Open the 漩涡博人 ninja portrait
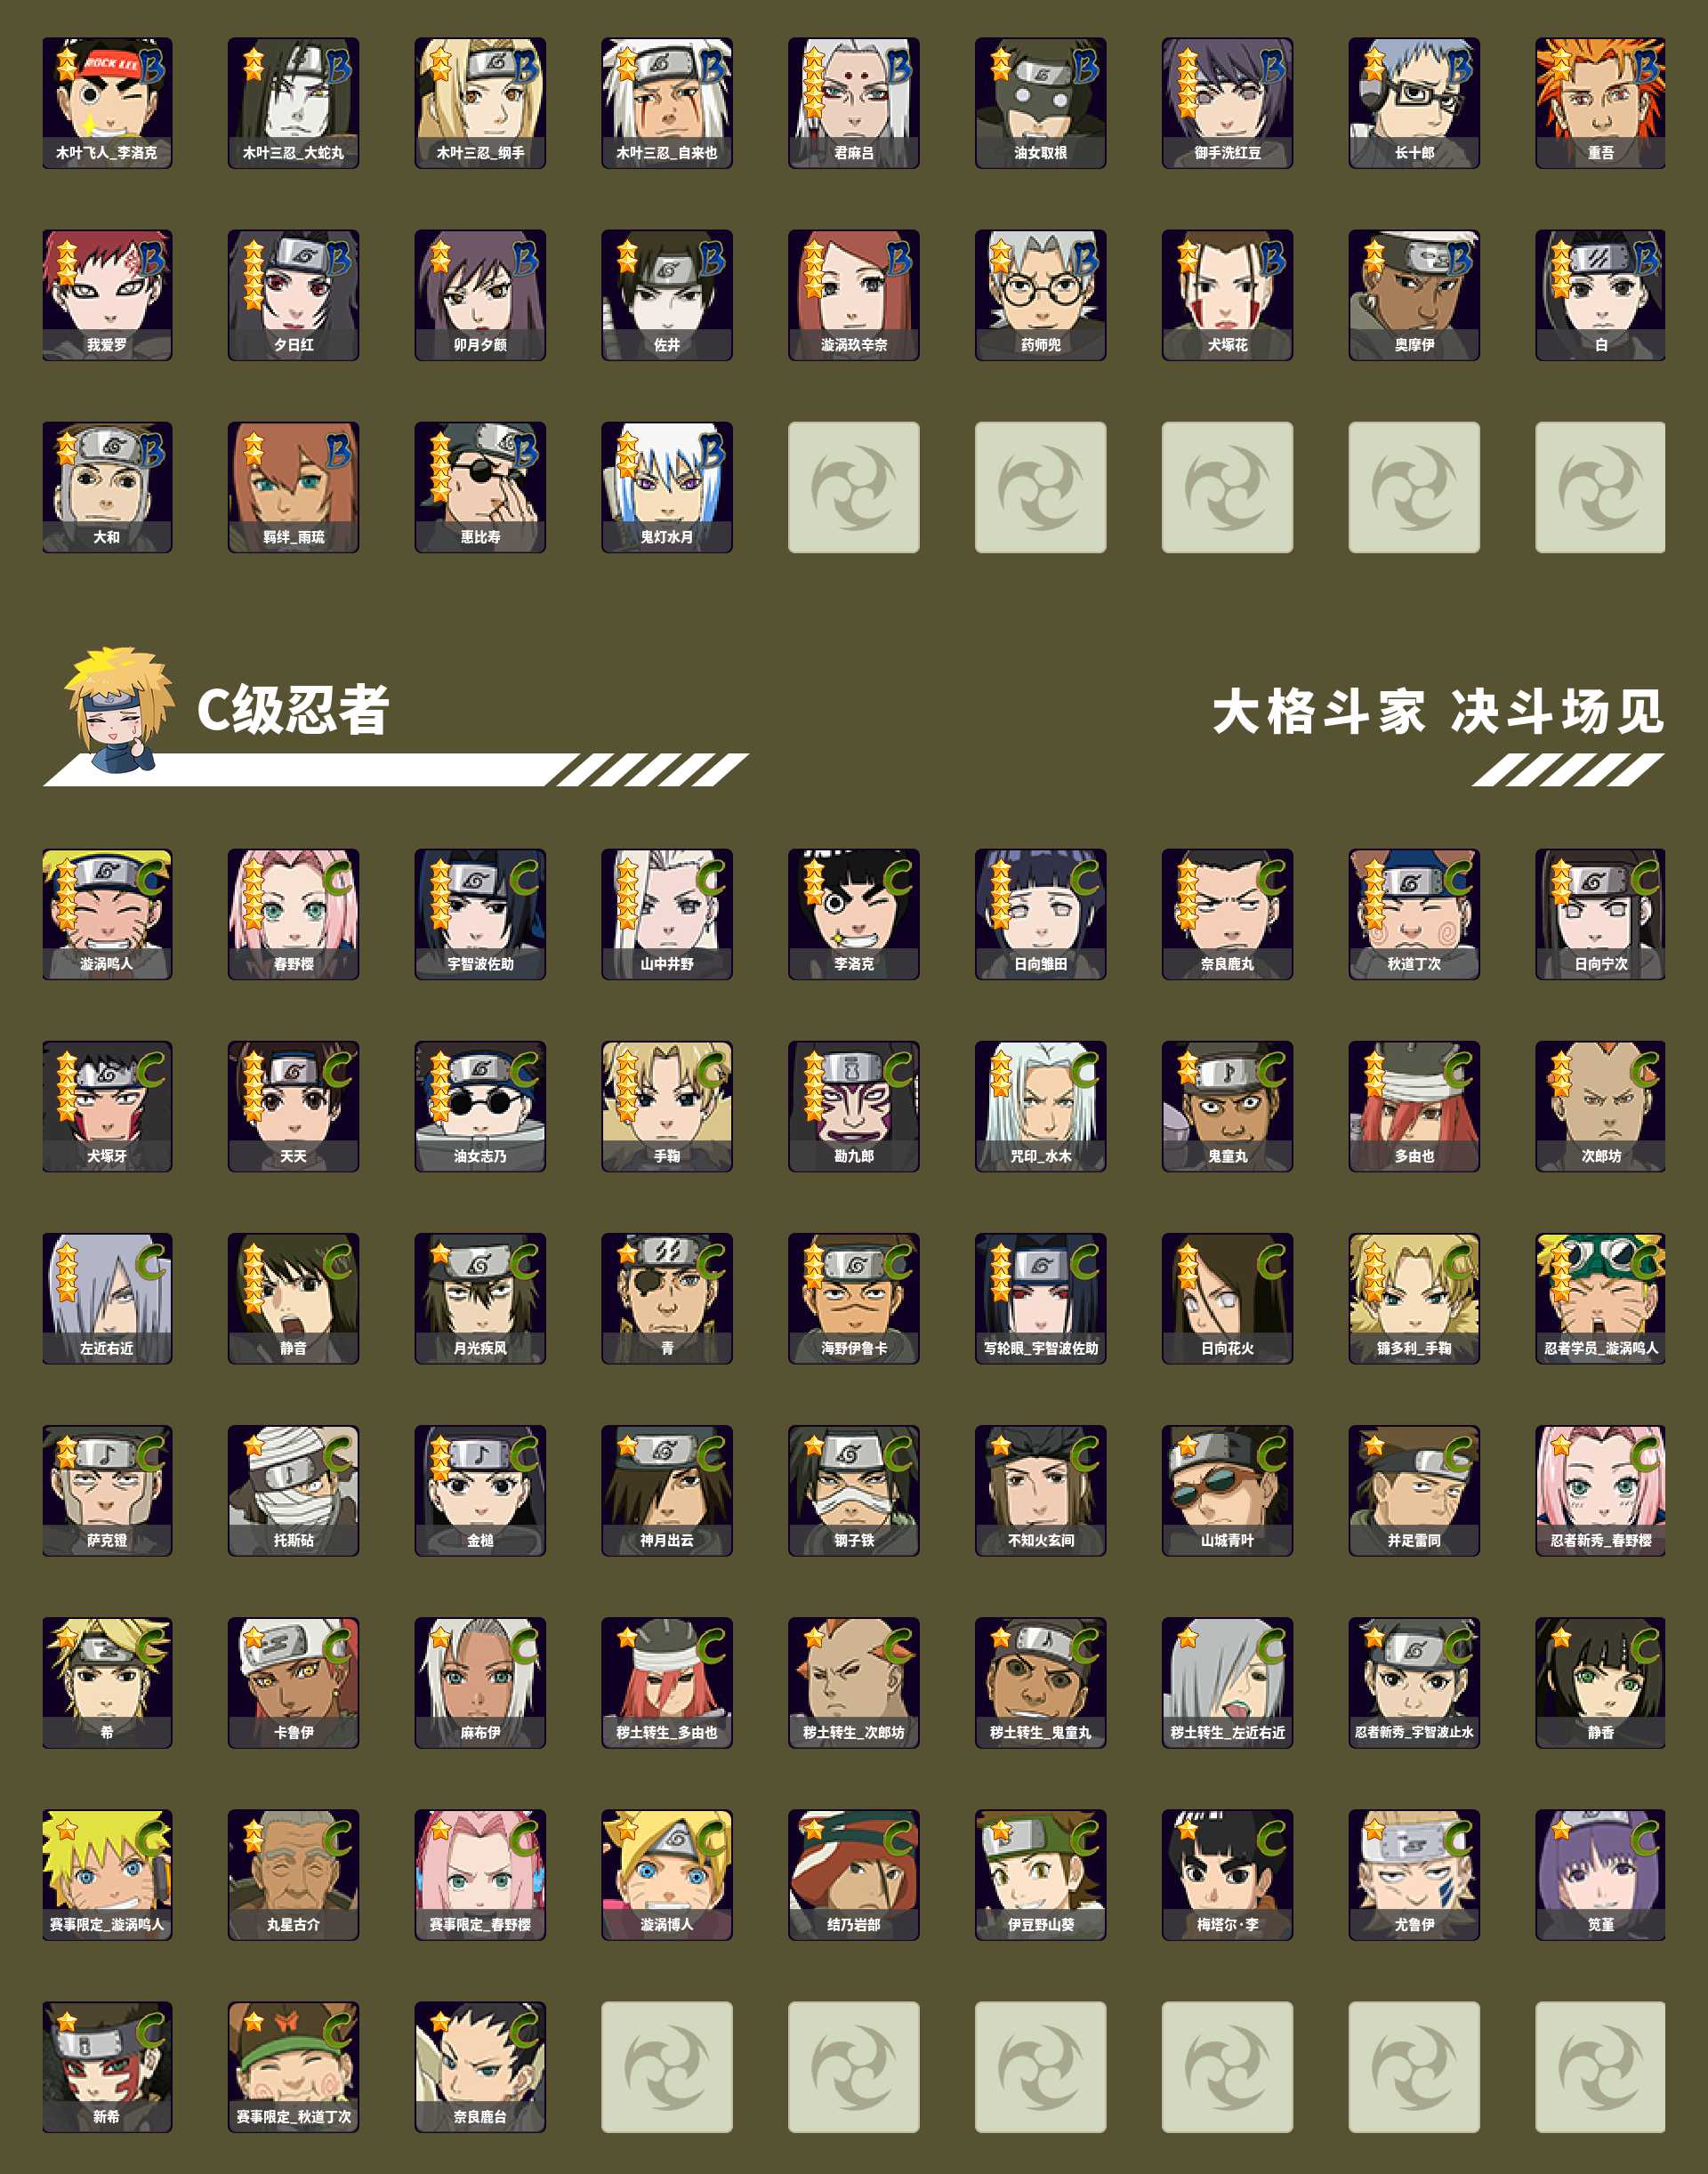The height and width of the screenshot is (2174, 1708). [x=667, y=1875]
